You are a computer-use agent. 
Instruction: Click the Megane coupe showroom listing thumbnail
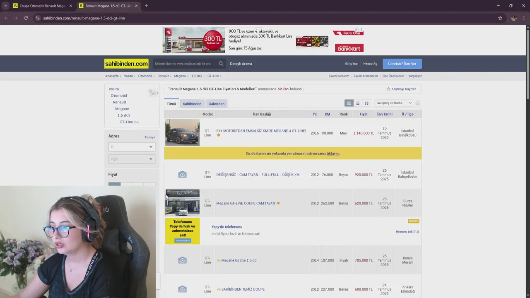click(182, 203)
